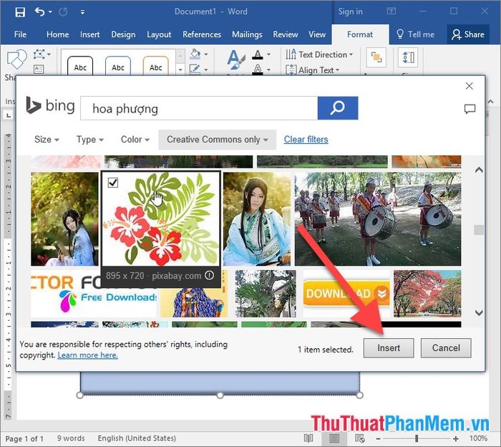Switch to the Design ribbon tab
This screenshot has width=501, height=447.
(x=123, y=34)
